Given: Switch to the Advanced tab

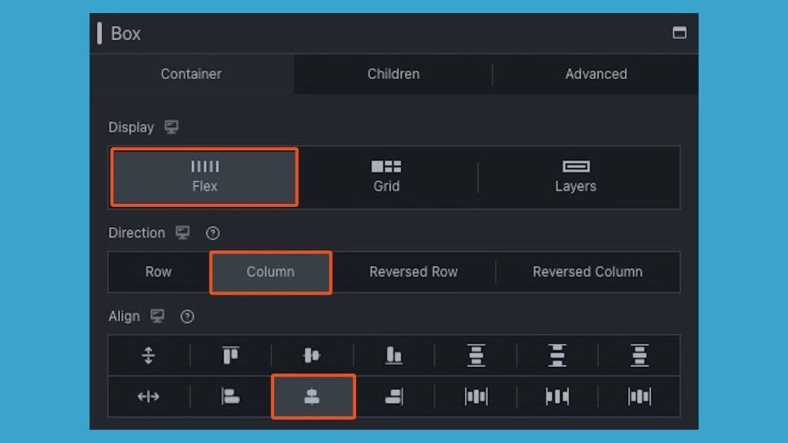Looking at the screenshot, I should click(596, 75).
